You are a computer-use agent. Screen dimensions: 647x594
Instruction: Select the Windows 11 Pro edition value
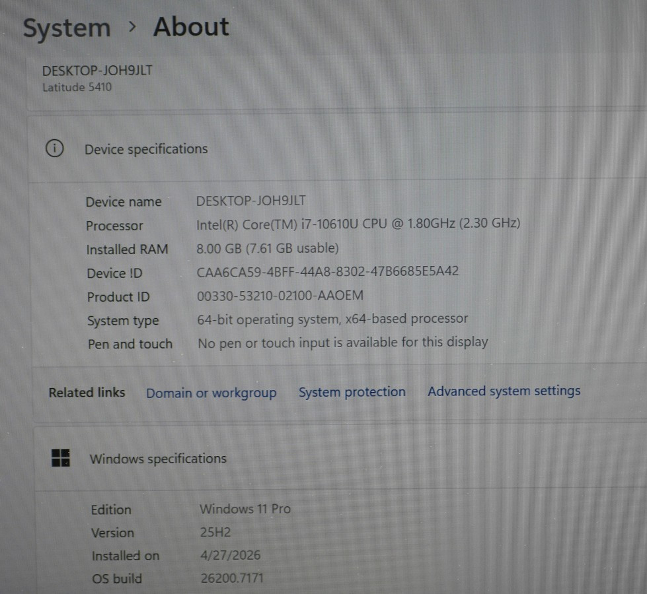click(x=245, y=509)
